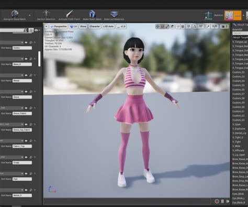Toggle surface snapping icon in viewport toolbar
The image size is (248, 207).
click(177, 27)
